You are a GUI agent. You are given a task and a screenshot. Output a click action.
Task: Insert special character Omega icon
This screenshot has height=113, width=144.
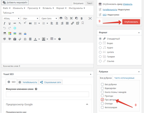25,39
